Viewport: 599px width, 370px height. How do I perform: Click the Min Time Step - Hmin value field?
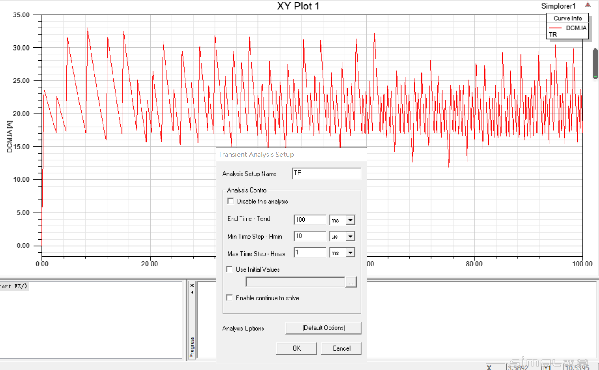[x=310, y=236]
